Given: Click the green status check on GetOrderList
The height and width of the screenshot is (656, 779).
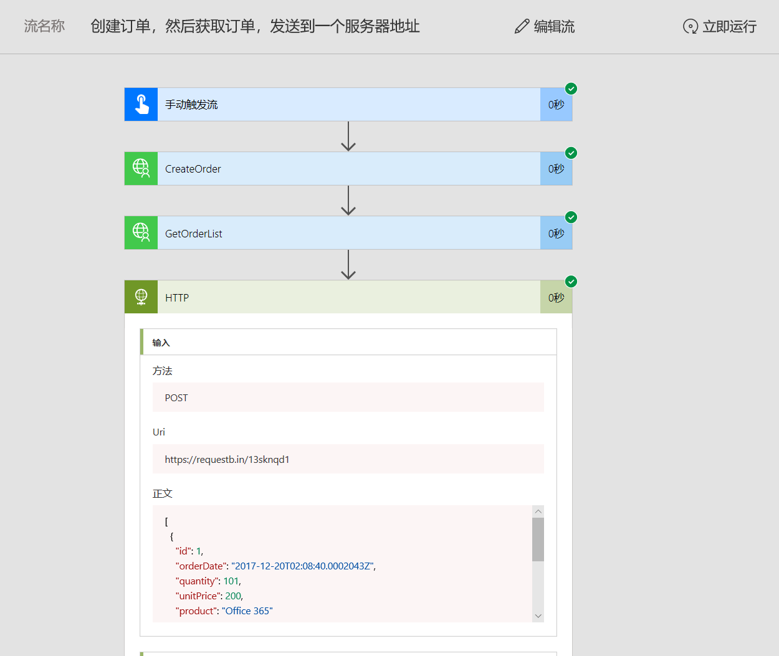Looking at the screenshot, I should 571,217.
